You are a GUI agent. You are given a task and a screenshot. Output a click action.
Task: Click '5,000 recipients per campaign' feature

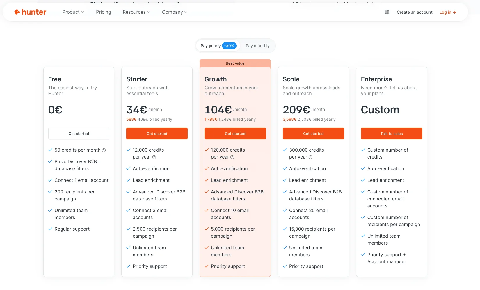click(x=233, y=232)
